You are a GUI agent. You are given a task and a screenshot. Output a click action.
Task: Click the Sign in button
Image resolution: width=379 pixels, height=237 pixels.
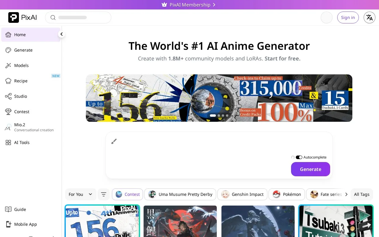pos(348,17)
